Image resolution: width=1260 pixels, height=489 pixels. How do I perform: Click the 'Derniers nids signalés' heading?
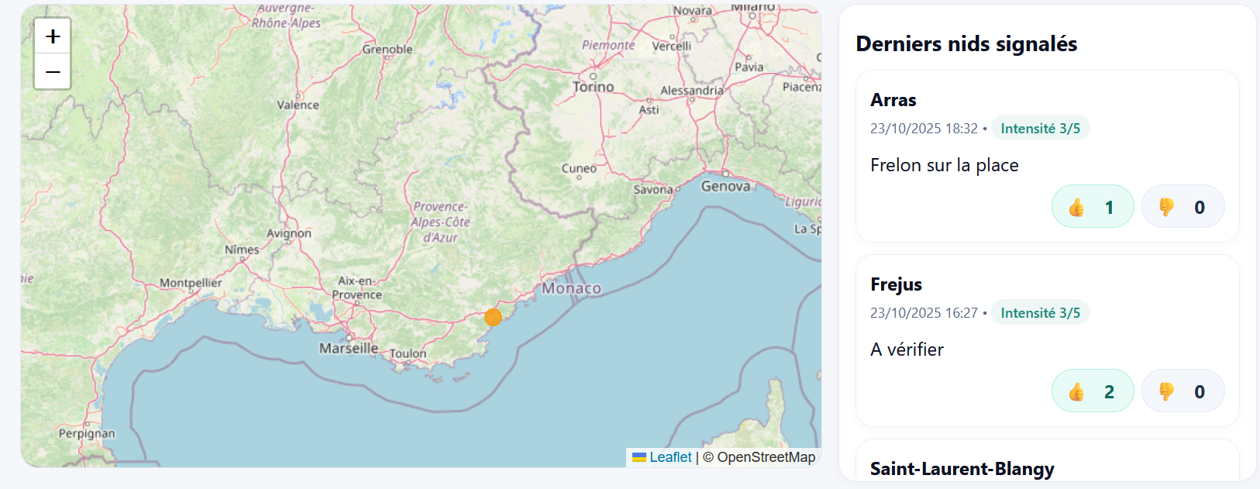click(x=966, y=44)
